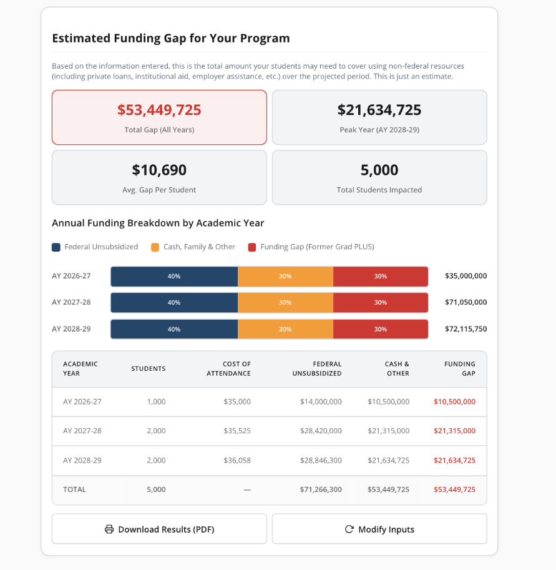
Task: Click the Cost of Attendance column header
Action: coord(237,368)
